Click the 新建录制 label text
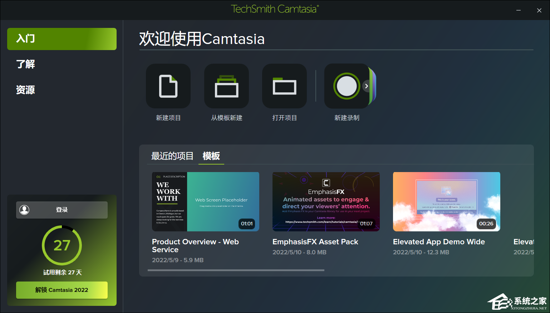 (x=347, y=118)
